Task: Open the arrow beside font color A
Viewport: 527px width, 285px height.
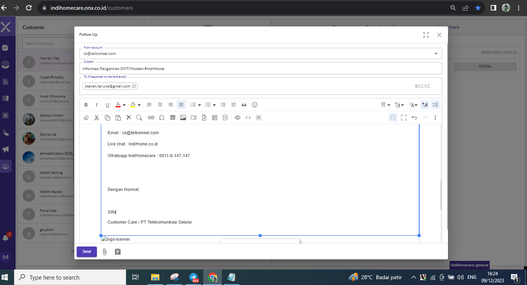Action: 124,105
